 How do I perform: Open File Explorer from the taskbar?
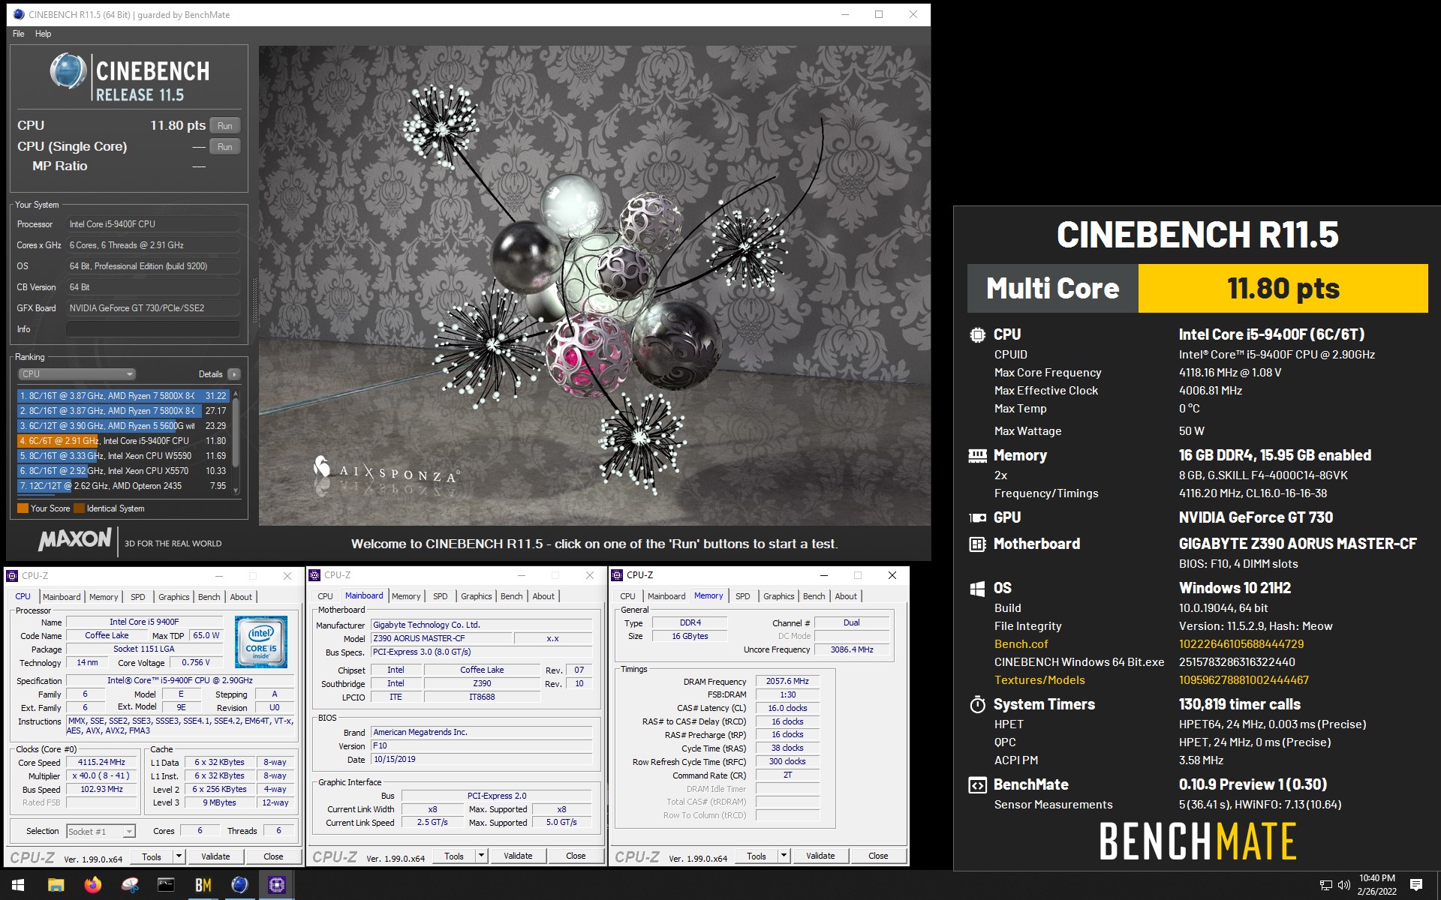56,885
